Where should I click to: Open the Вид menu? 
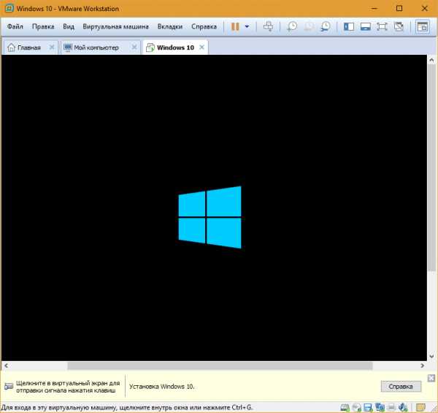[69, 26]
